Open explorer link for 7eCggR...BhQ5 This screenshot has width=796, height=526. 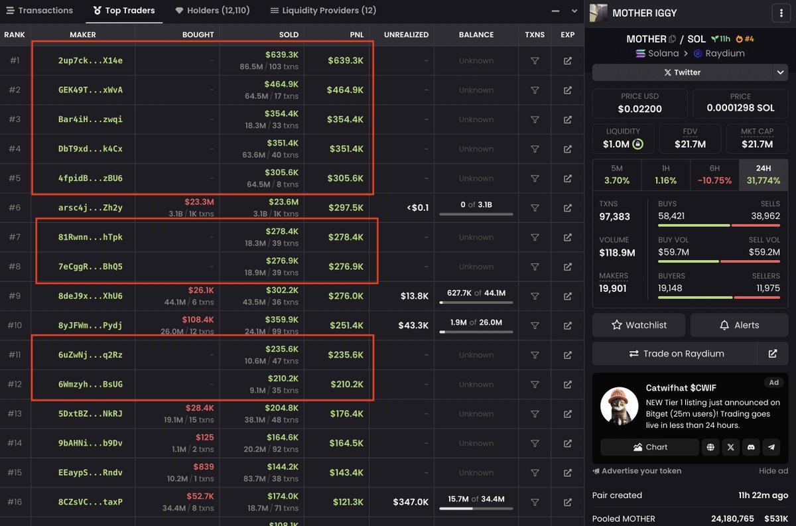pos(568,267)
